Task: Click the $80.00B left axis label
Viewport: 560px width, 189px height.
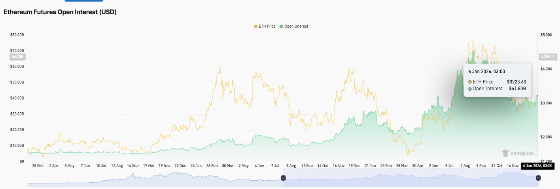Action: [17, 35]
